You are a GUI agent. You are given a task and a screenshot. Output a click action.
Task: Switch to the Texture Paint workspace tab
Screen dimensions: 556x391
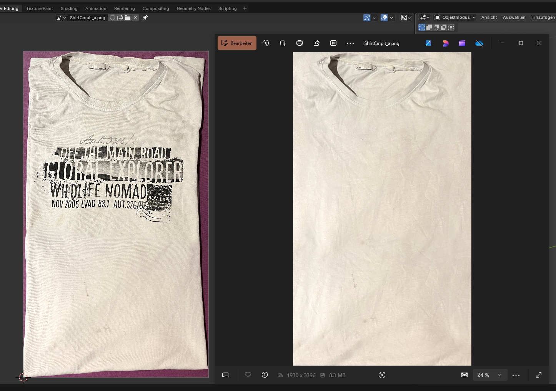pyautogui.click(x=40, y=8)
